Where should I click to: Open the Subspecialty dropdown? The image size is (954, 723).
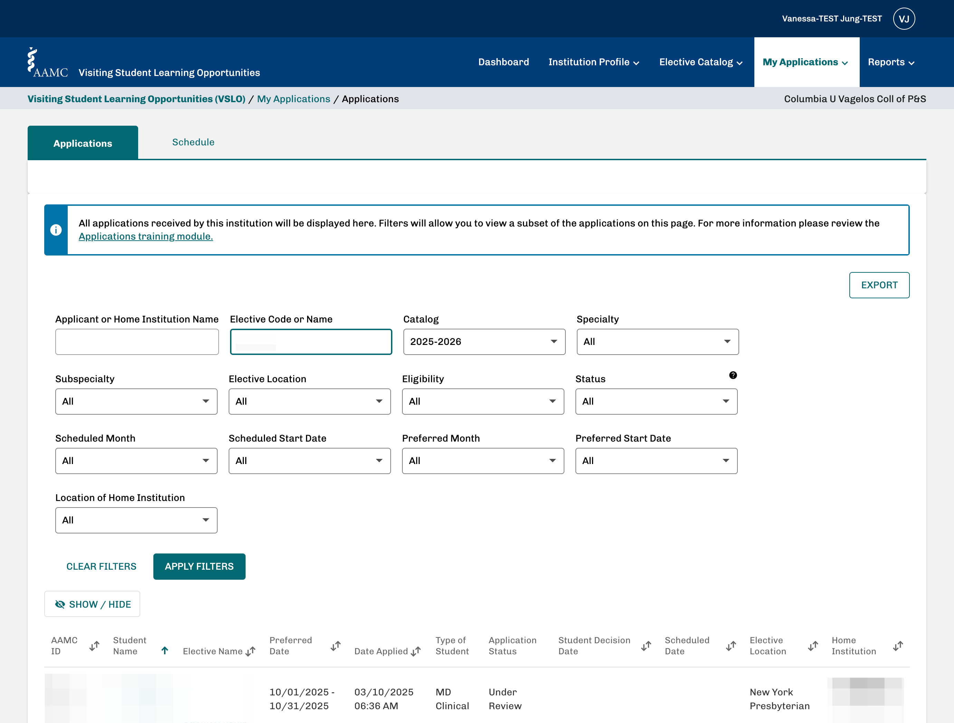(136, 402)
